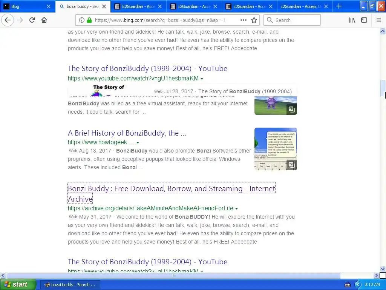Open A Brief History of BonziBuddy link

[x=127, y=133]
